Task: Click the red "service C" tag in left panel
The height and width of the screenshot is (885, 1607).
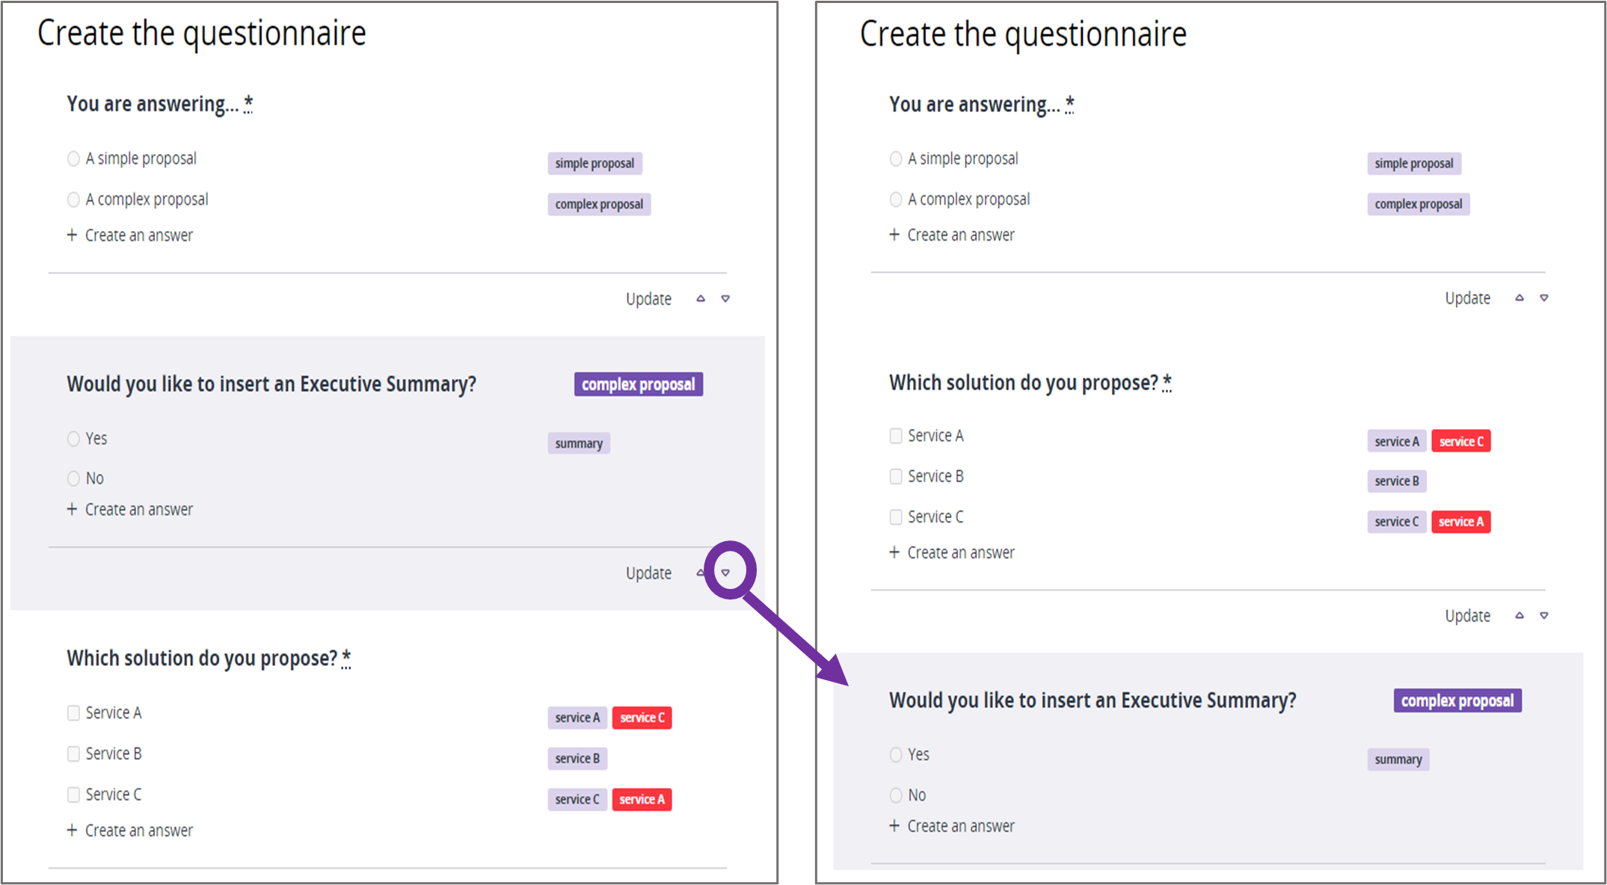Action: click(x=642, y=718)
